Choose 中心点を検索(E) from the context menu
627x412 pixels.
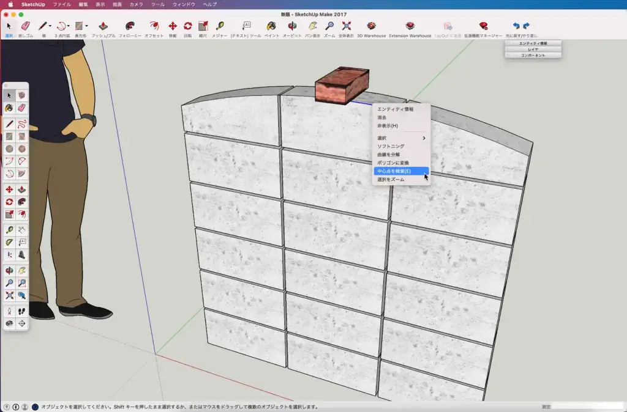(401, 171)
